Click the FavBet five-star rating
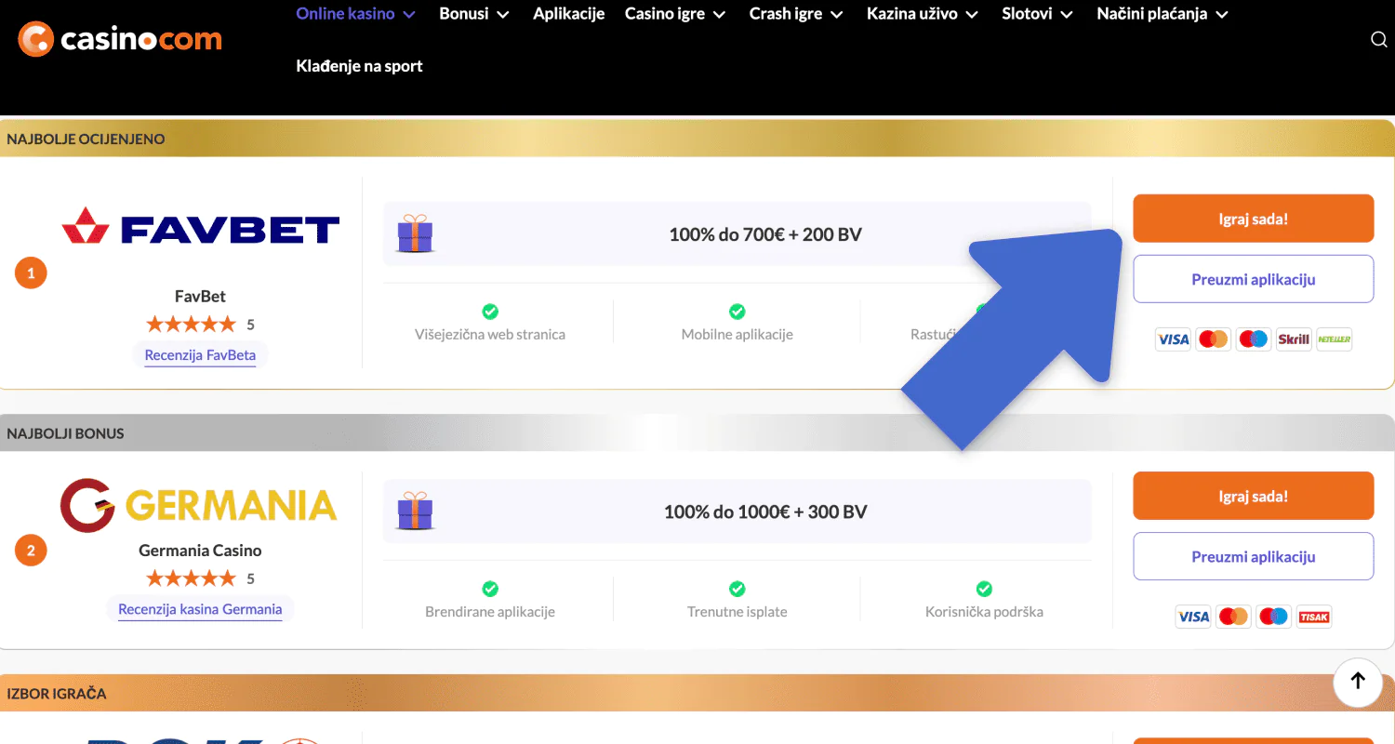Screen dimensions: 1395x744 click(191, 325)
